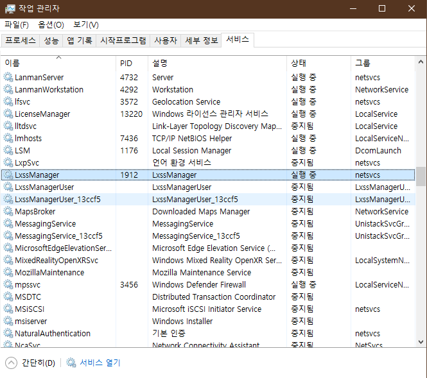Switch to the 프로세스 tab
This screenshot has width=427, height=378.
tap(21, 40)
